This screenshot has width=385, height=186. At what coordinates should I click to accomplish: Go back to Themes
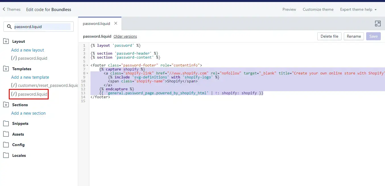[12, 9]
